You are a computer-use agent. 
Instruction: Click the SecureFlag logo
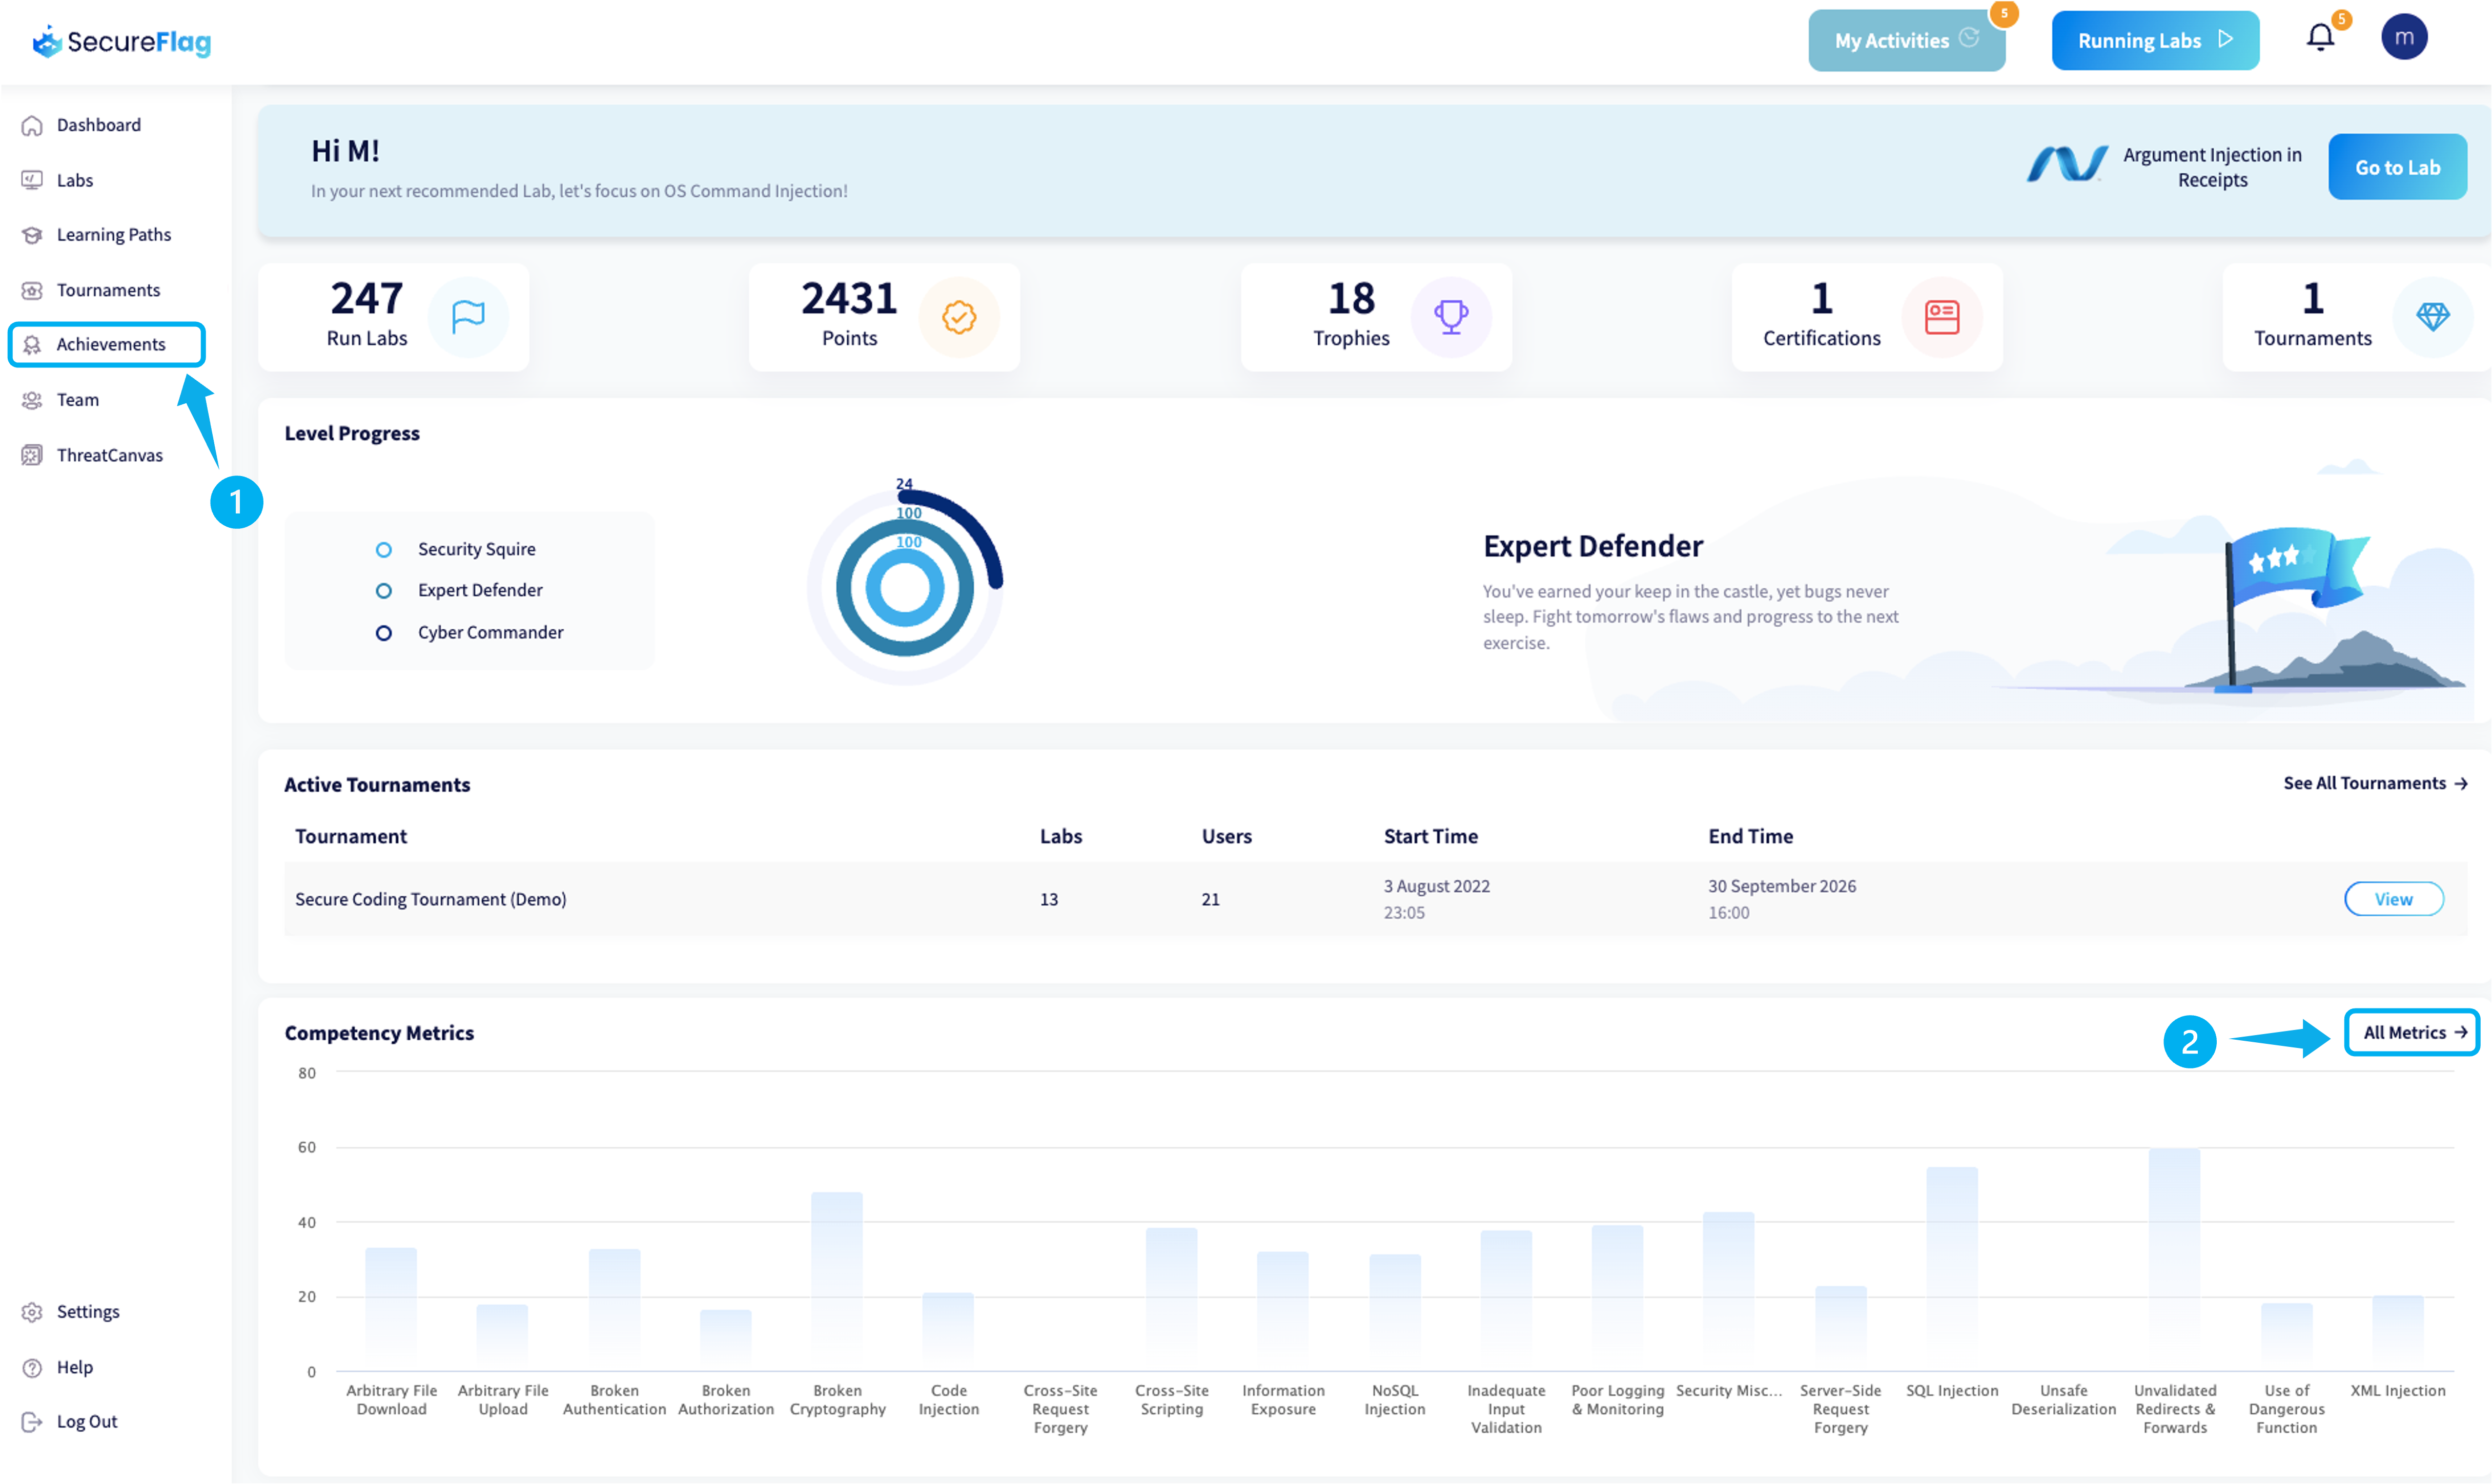tap(122, 41)
